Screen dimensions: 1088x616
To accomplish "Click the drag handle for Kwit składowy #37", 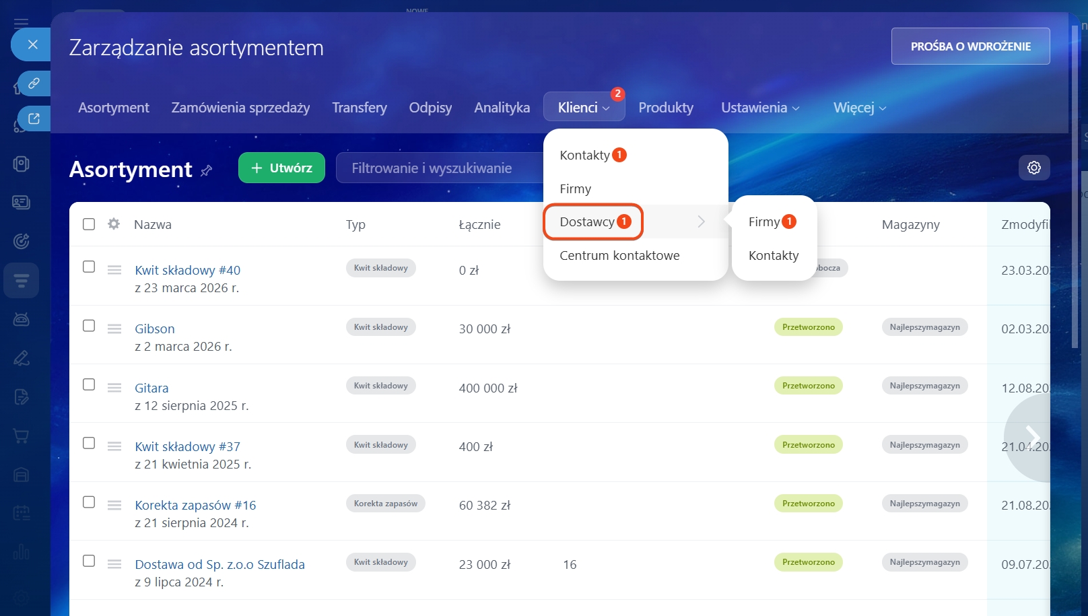I will click(114, 446).
